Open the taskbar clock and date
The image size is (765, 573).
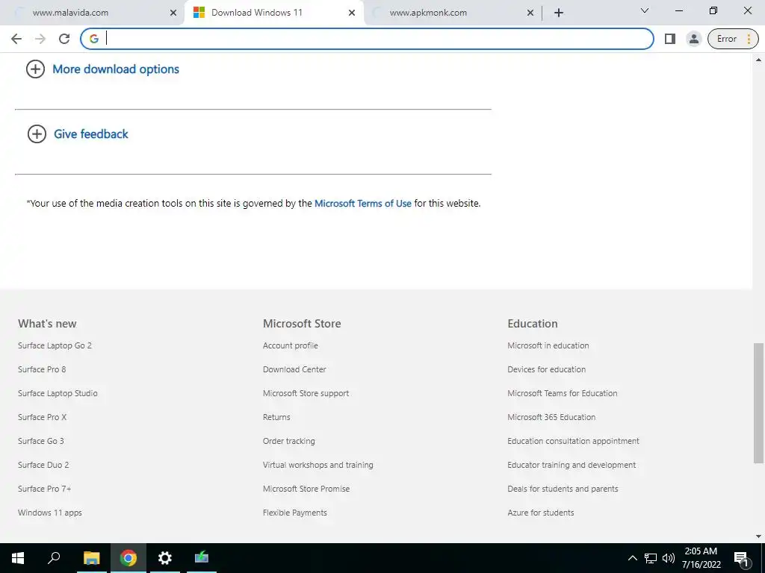click(x=701, y=558)
